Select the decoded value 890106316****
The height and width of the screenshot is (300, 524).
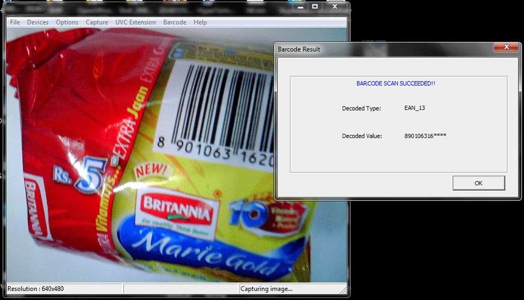(x=425, y=136)
